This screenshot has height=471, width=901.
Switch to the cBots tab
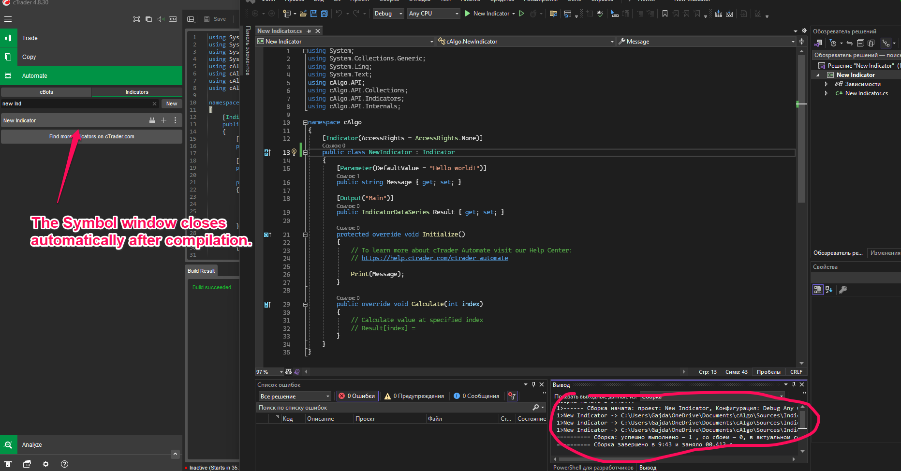46,92
